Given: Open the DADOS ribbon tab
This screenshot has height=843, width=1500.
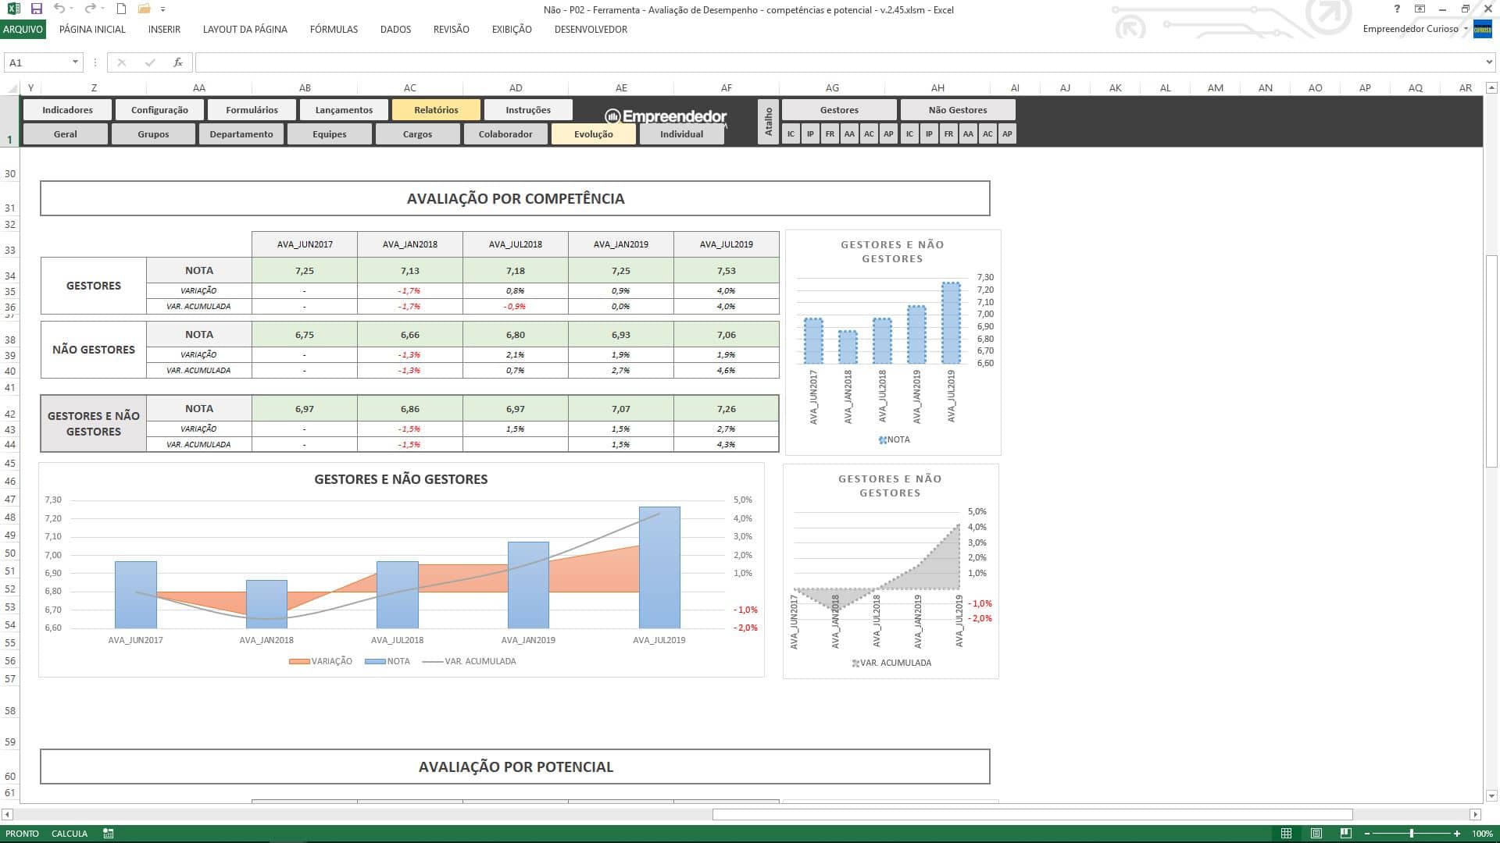Looking at the screenshot, I should coord(395,29).
